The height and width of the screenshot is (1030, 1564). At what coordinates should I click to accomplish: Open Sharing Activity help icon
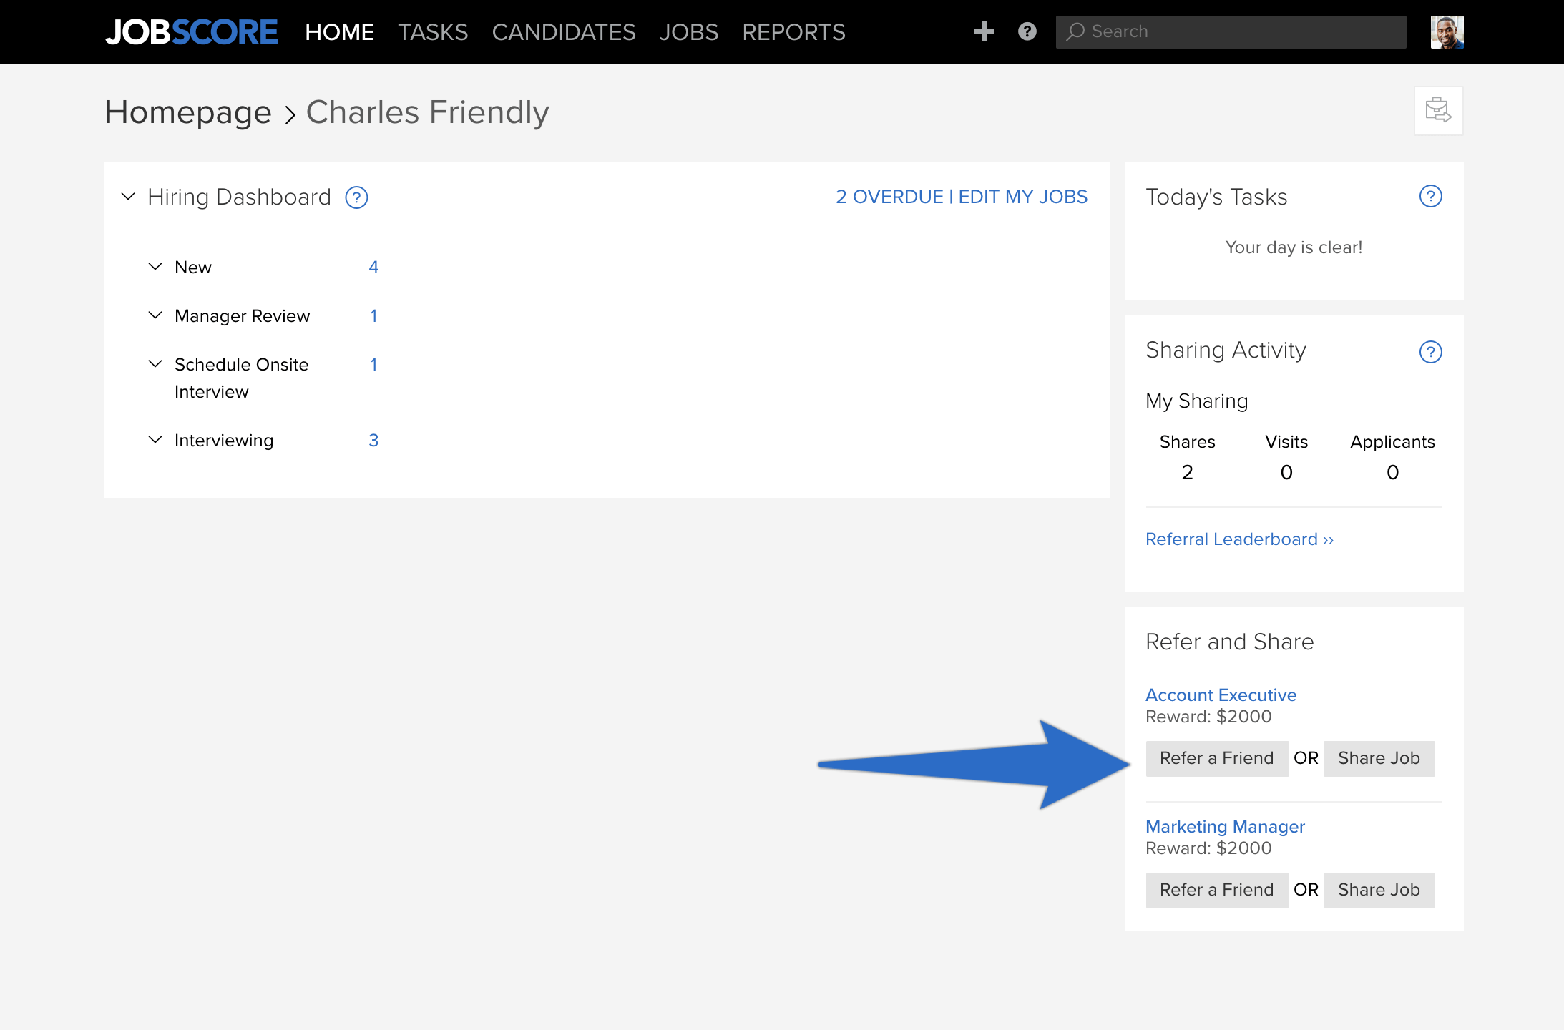pos(1430,352)
